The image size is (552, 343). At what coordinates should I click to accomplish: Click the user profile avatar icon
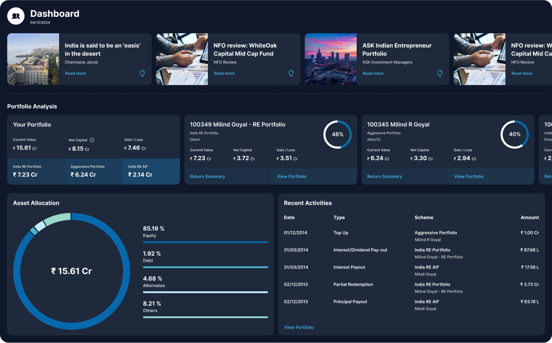tap(16, 16)
